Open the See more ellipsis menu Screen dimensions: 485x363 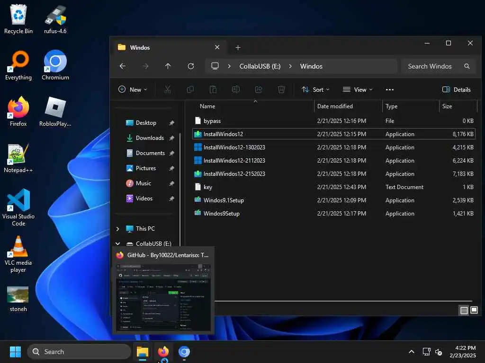click(390, 89)
